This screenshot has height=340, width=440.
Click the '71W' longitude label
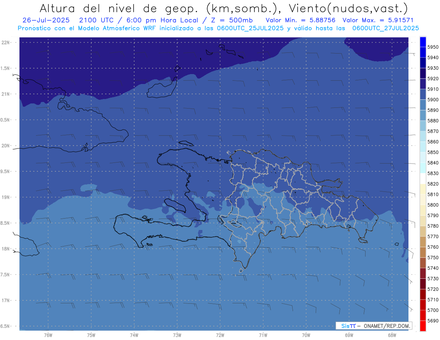point(263,335)
